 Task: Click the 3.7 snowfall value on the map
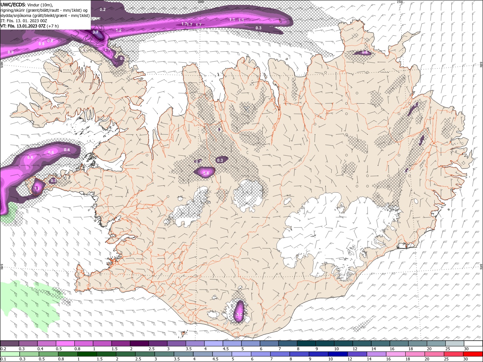click(x=95, y=32)
